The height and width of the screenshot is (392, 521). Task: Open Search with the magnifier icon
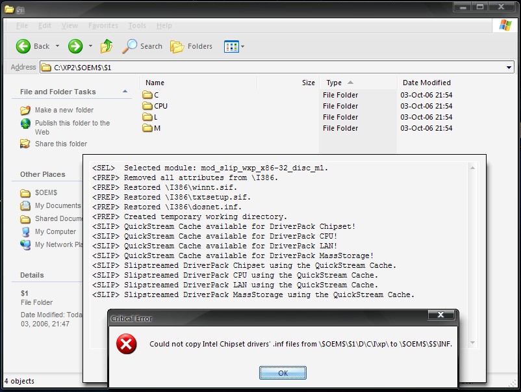pos(130,46)
